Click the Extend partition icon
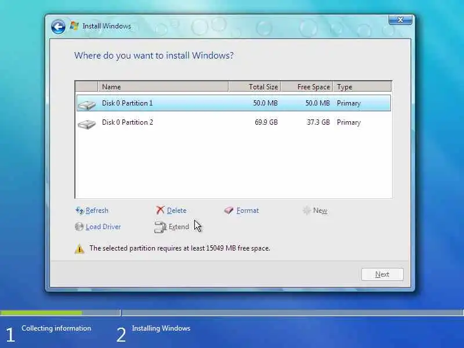The height and width of the screenshot is (348, 464). tap(160, 227)
